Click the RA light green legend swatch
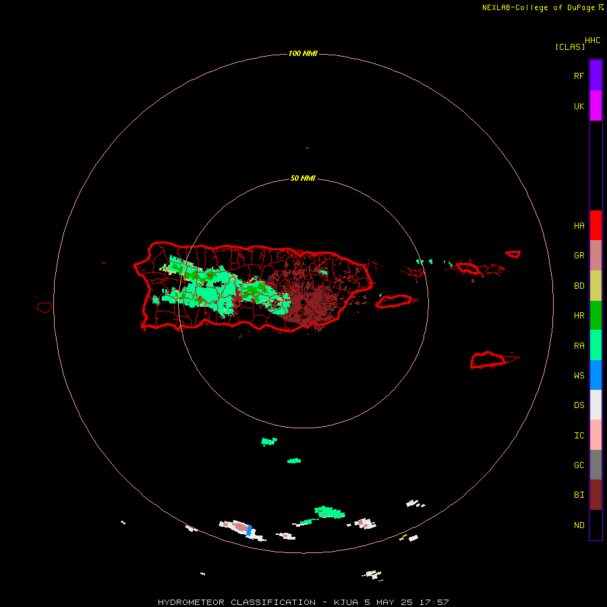Screen dimensions: 607x607 [596, 345]
